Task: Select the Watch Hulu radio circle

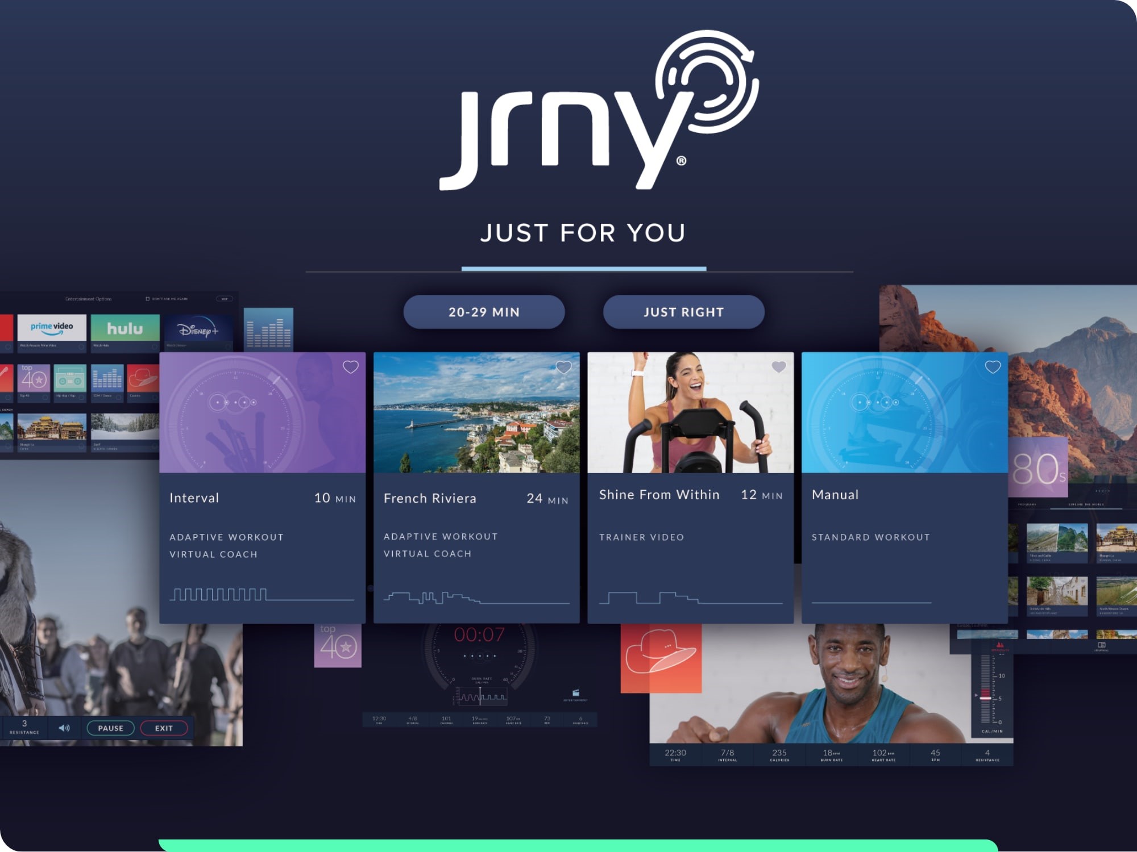Action: 154,346
